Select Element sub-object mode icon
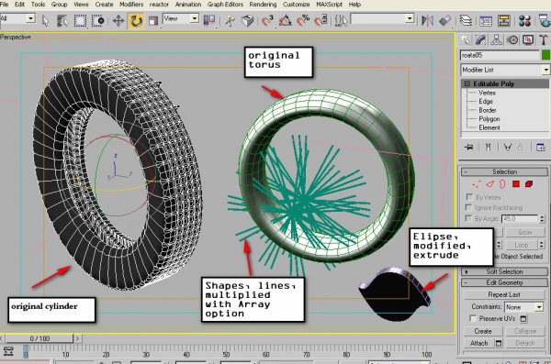 [529, 184]
